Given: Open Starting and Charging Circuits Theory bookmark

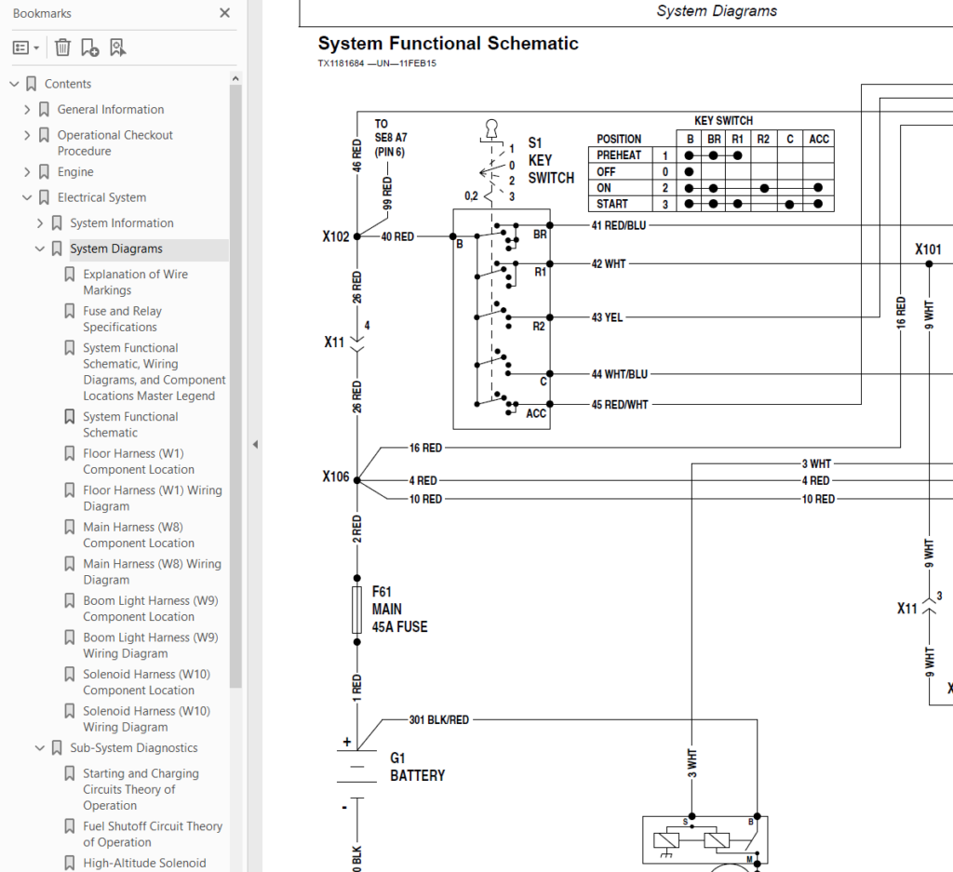Looking at the screenshot, I should click(x=141, y=789).
